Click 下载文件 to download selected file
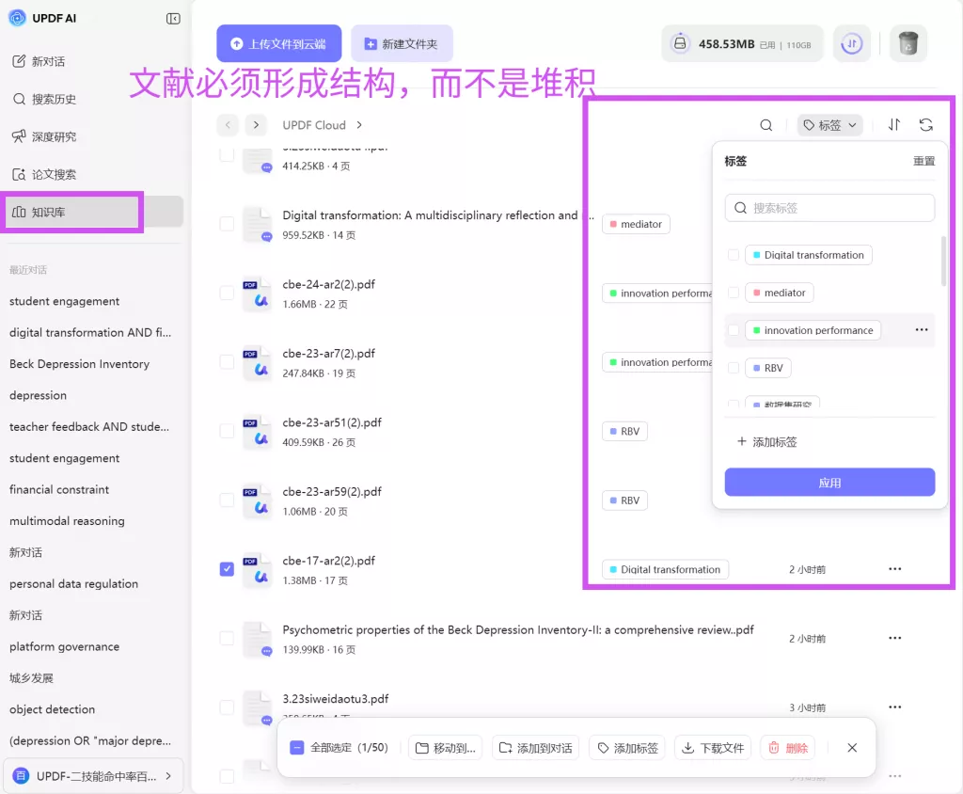 pyautogui.click(x=712, y=747)
